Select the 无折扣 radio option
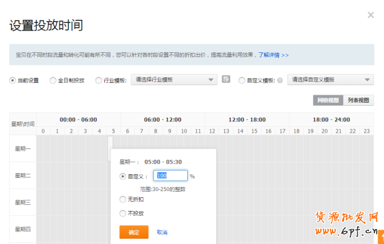This screenshot has width=384, height=244. coord(123,199)
